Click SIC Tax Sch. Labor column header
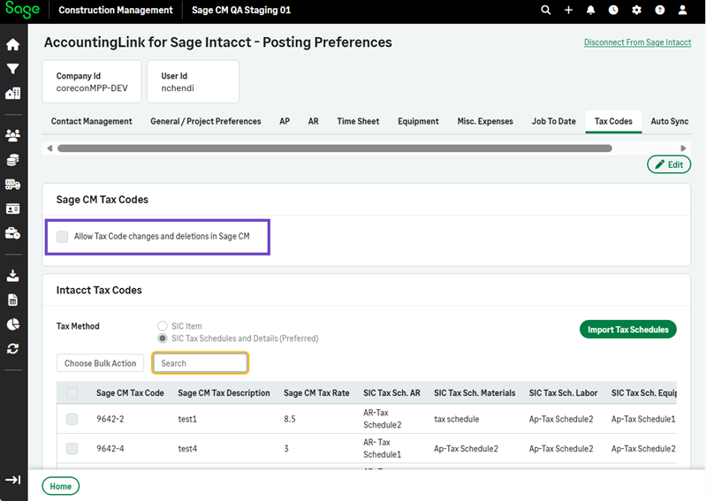Image resolution: width=707 pixels, height=501 pixels. tap(563, 393)
